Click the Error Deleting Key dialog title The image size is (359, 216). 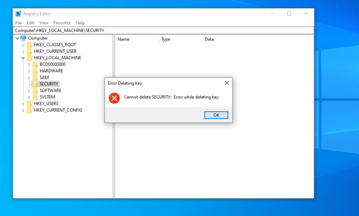125,83
